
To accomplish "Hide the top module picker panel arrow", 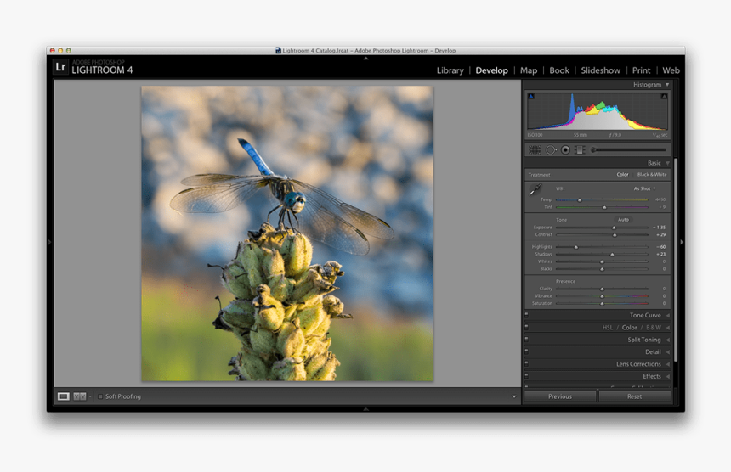I will 366,59.
